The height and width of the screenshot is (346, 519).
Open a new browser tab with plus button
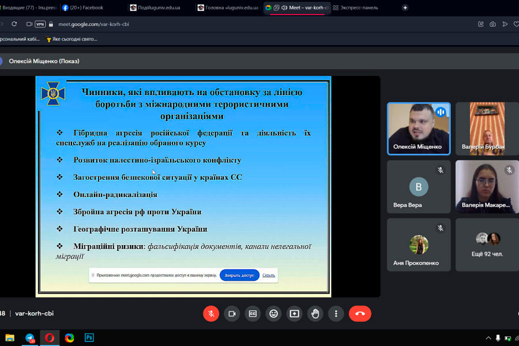(405, 7)
